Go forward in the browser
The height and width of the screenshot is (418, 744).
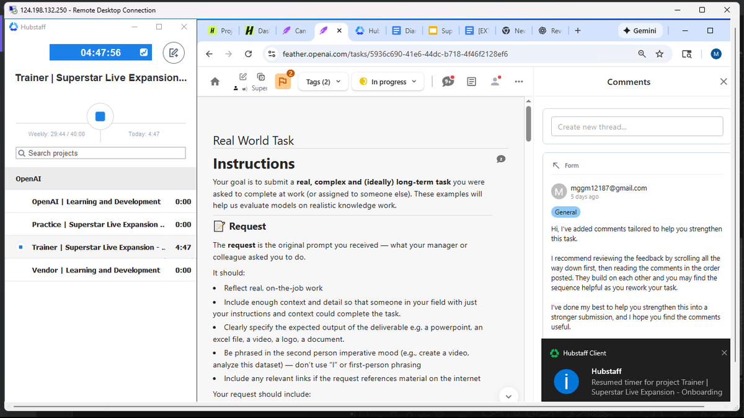229,54
